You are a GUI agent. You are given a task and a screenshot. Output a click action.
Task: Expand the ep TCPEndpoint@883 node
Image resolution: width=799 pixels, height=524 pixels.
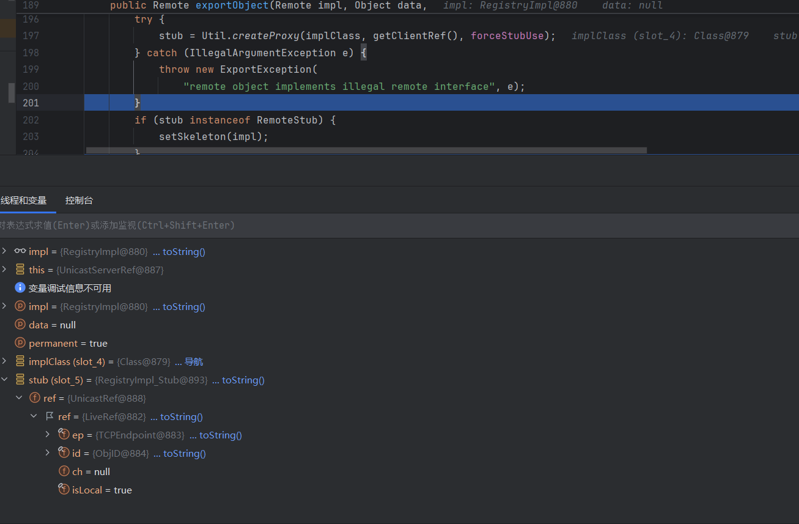pyautogui.click(x=48, y=435)
